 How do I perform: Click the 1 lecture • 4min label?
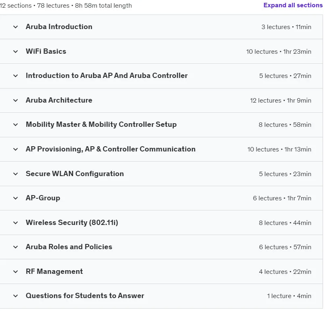coord(289,296)
